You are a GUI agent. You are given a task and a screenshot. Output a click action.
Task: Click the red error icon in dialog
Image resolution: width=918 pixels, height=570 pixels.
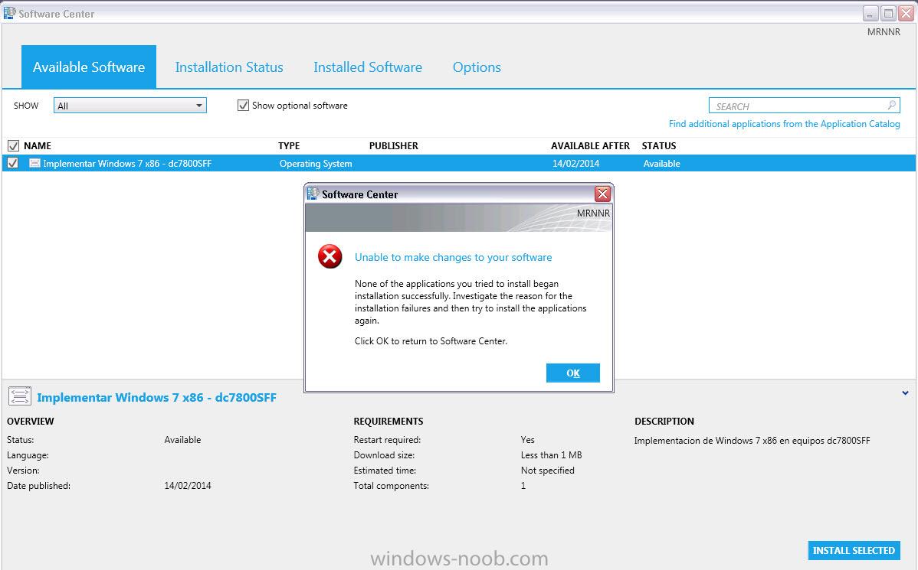[330, 256]
